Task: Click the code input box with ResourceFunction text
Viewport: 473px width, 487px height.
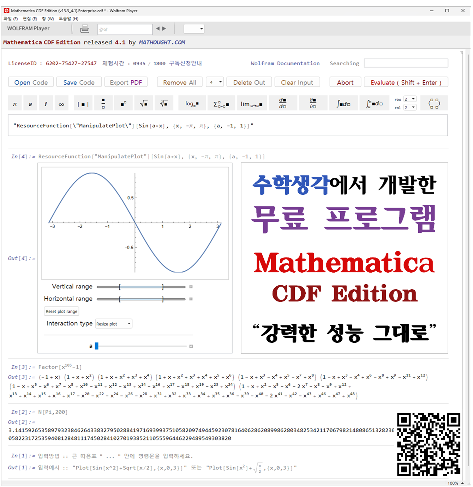Action: [228, 125]
